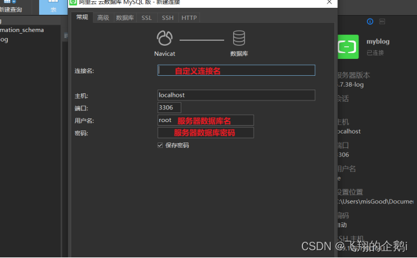Open the 数据库 tab
417x258 pixels.
tap(125, 18)
